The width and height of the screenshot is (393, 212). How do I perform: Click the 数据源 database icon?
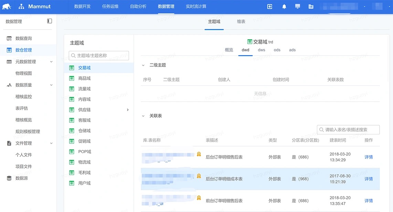9,178
